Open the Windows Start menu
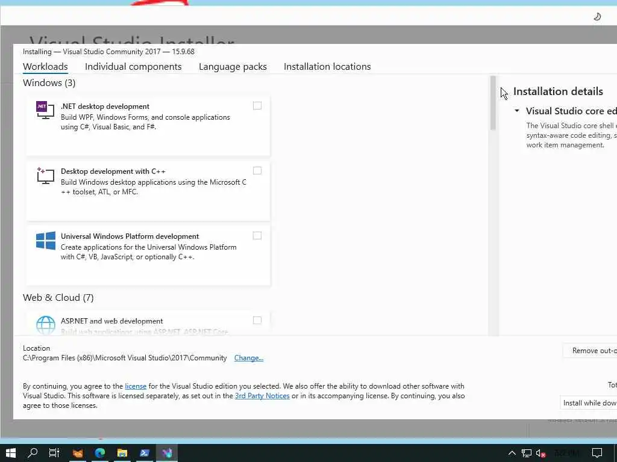Image resolution: width=617 pixels, height=462 pixels. click(11, 453)
